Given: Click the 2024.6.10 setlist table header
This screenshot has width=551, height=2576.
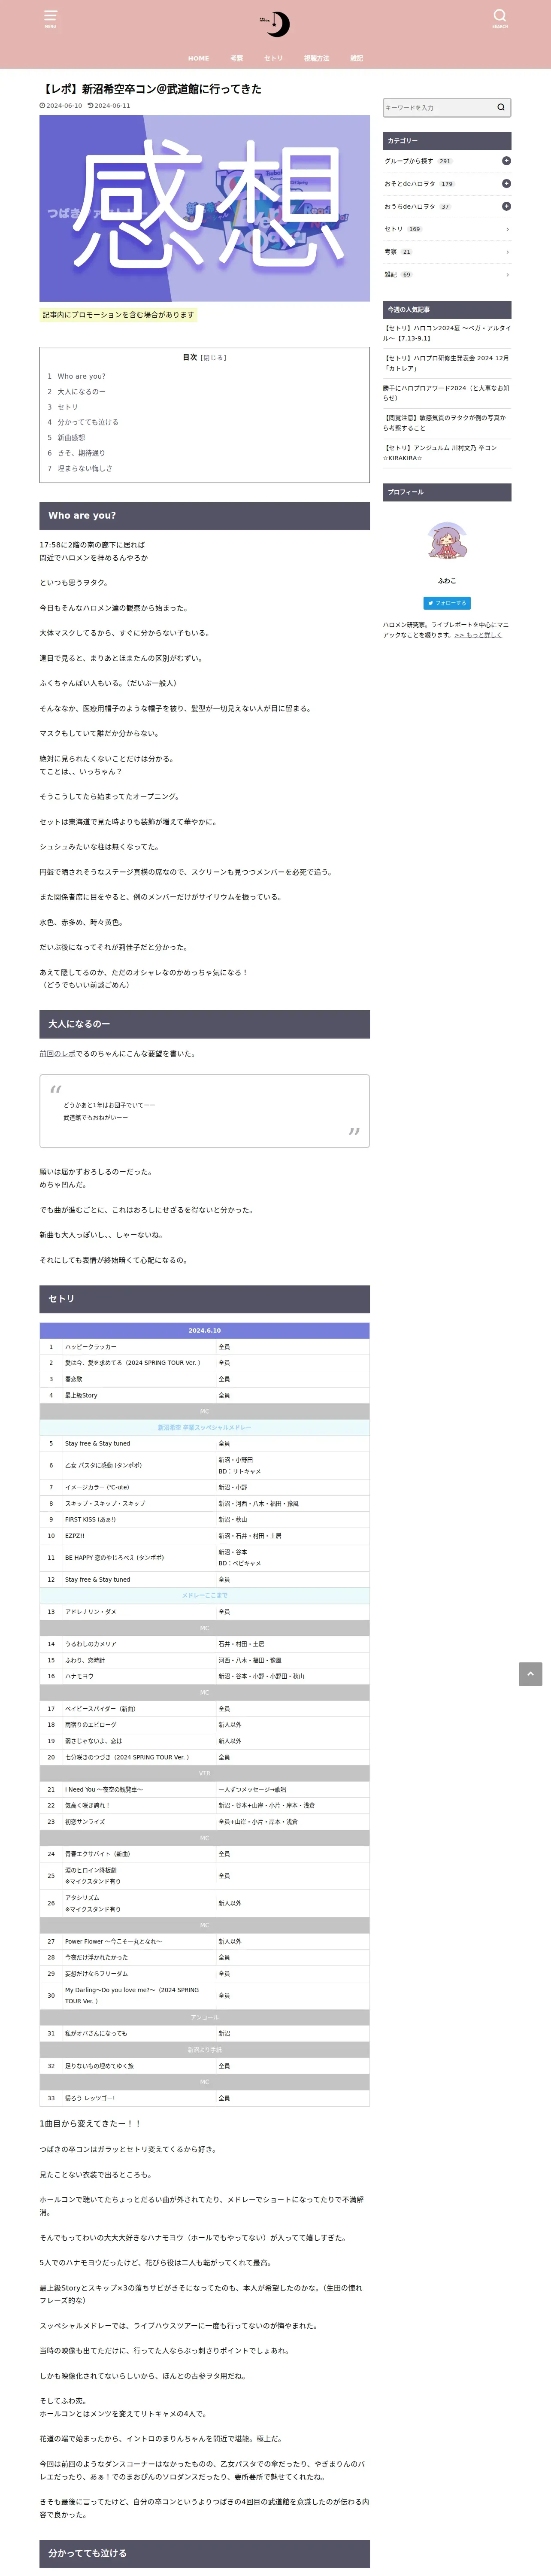Looking at the screenshot, I should tap(204, 1330).
